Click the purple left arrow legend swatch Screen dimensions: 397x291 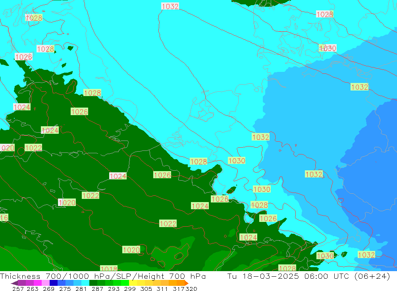14,283
